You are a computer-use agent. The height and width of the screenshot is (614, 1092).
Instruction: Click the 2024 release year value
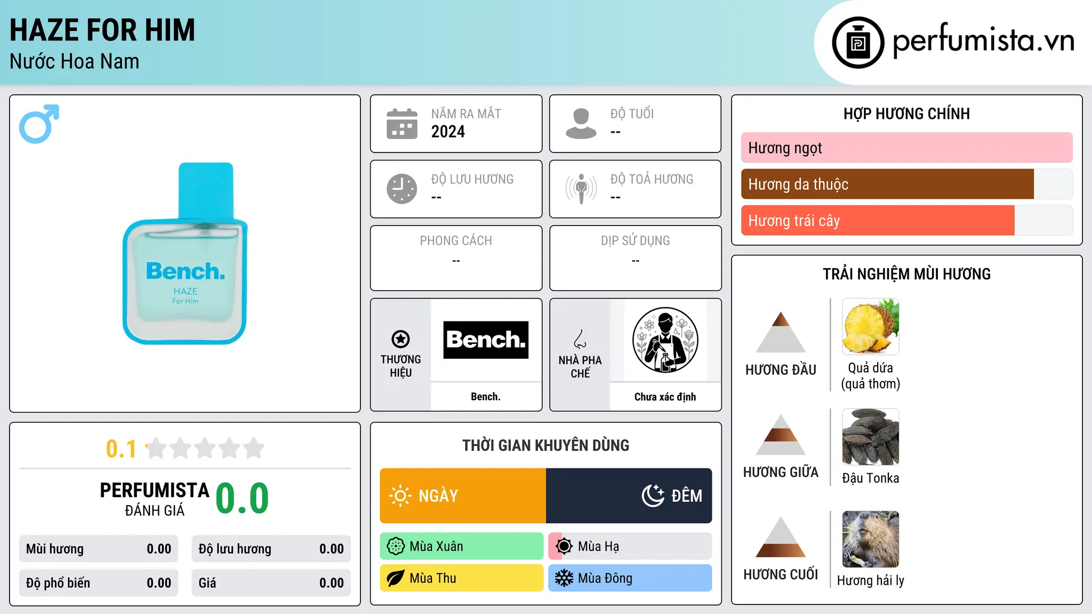pyautogui.click(x=448, y=132)
